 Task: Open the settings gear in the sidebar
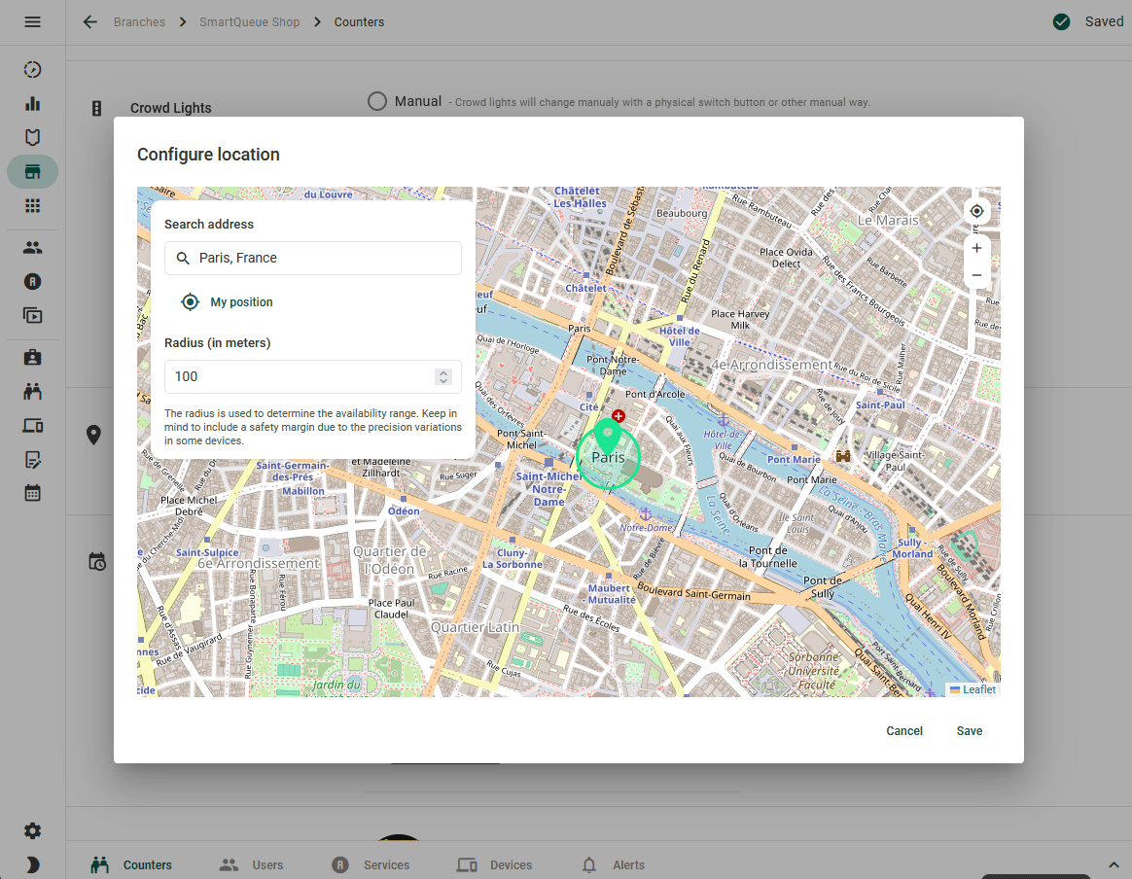[x=32, y=830]
